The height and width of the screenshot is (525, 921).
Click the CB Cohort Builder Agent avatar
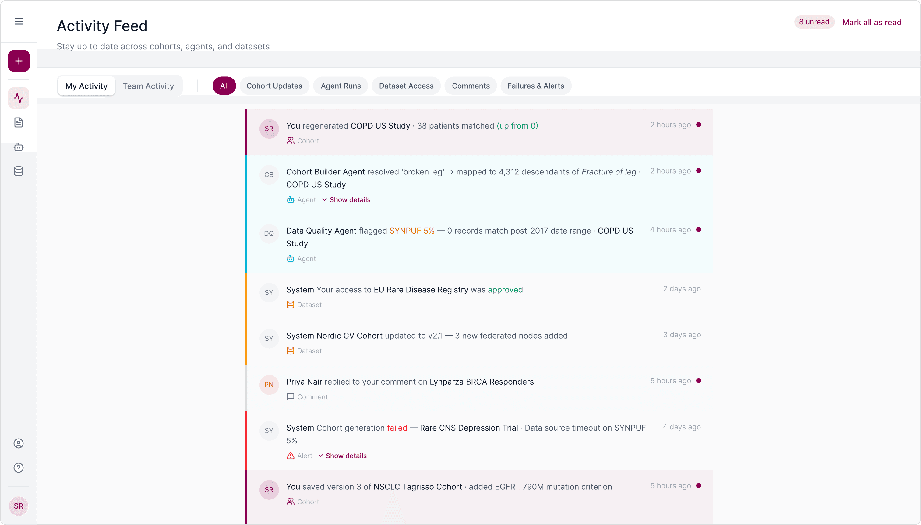[x=269, y=175]
